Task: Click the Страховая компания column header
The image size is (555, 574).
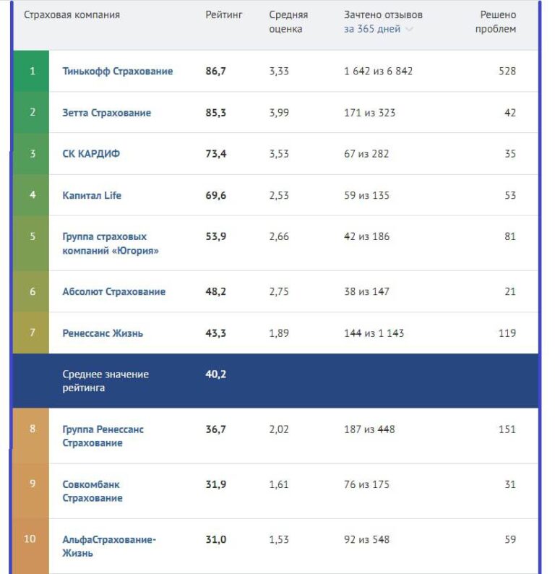Action: [72, 15]
